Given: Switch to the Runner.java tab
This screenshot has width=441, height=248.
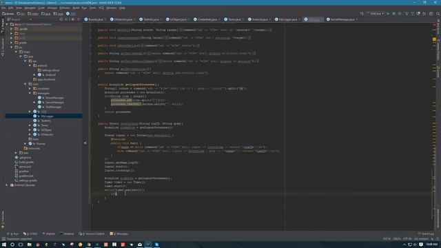Looking at the screenshot, I should coord(95,19).
